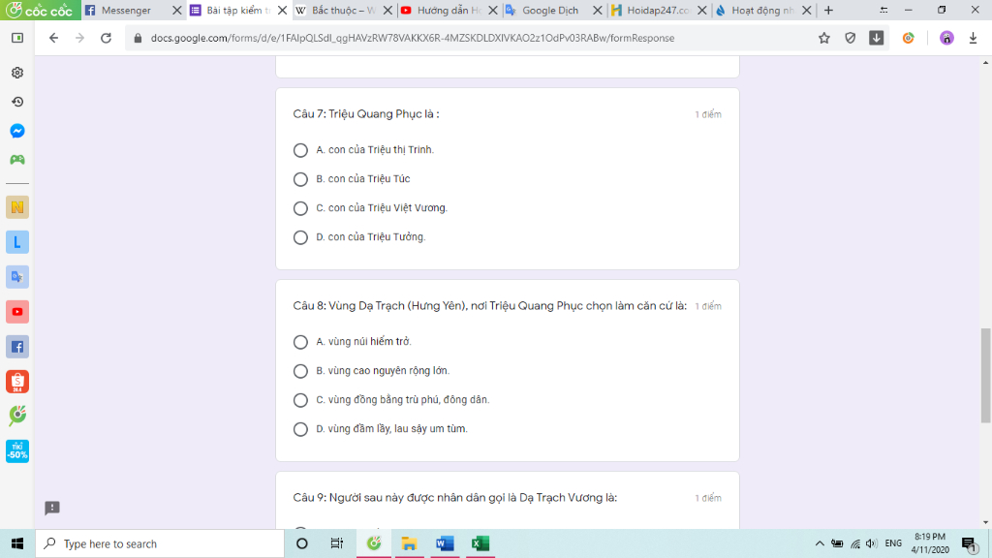This screenshot has height=558, width=992.
Task: Open the notification center icon
Action: click(969, 543)
